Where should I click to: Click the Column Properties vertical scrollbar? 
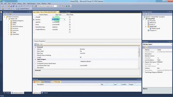(139, 57)
